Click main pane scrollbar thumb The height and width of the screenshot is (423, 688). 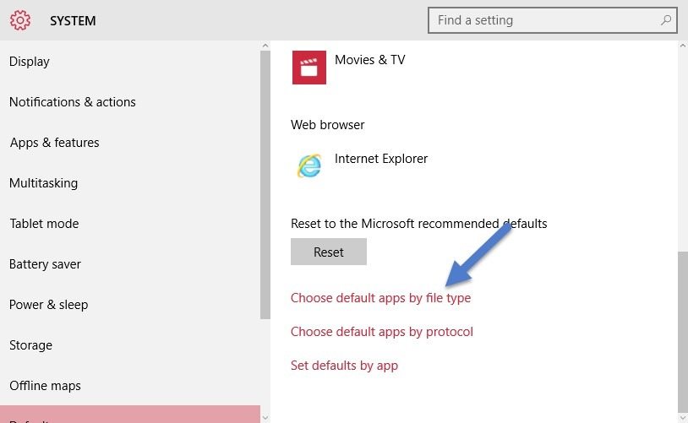(683, 332)
